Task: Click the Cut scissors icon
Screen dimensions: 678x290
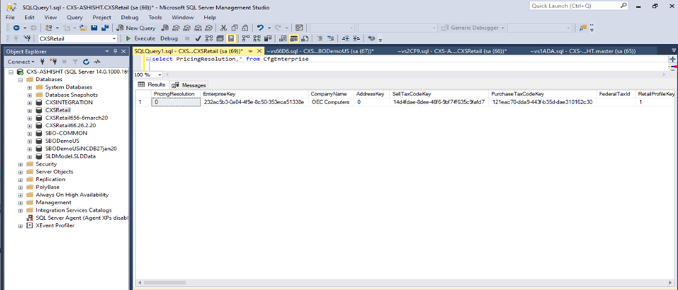Action: pos(223,28)
